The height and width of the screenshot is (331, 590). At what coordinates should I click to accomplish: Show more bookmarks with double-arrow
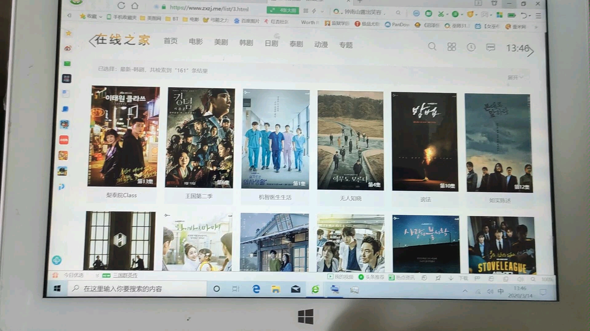pos(536,27)
